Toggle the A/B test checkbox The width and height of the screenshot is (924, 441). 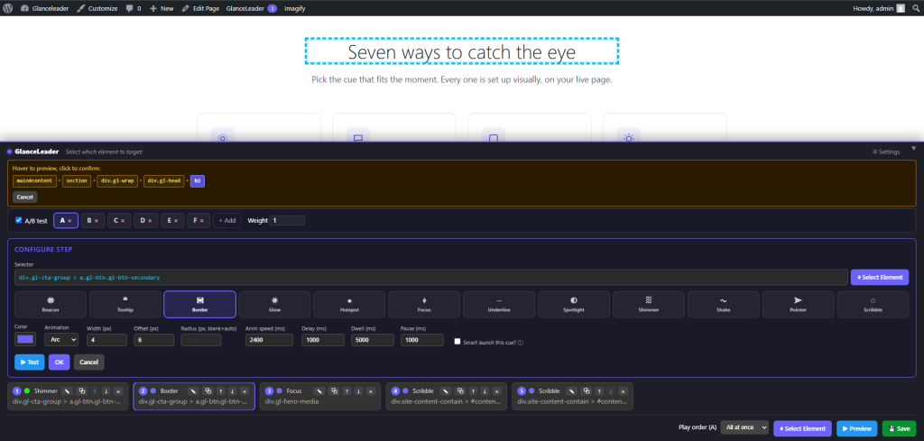coord(19,220)
